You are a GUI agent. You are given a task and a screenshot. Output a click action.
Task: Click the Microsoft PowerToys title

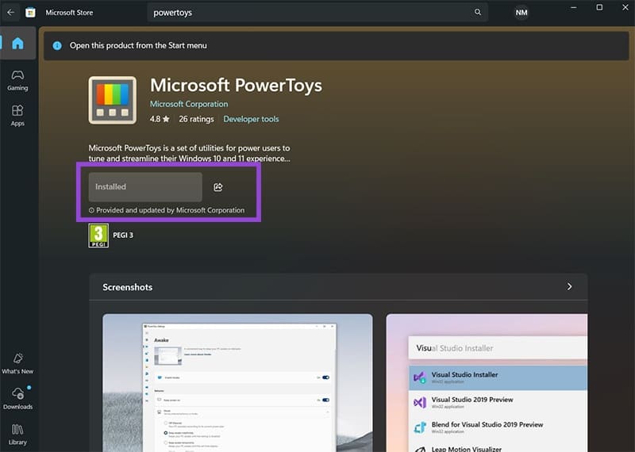click(x=236, y=85)
